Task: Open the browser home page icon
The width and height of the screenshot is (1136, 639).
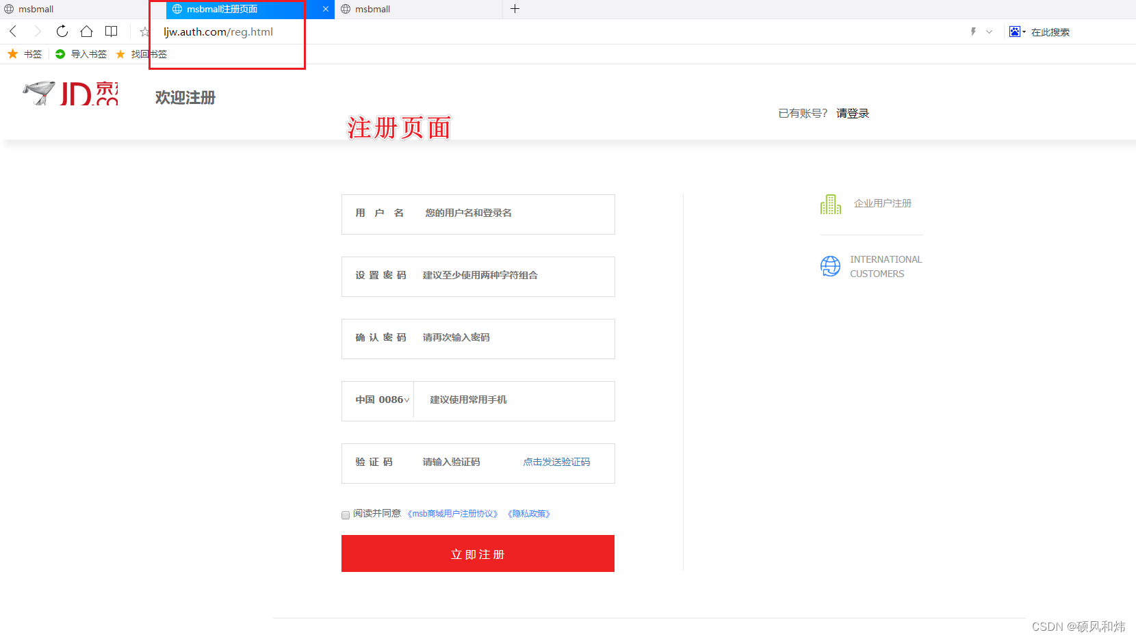Action: click(x=86, y=31)
